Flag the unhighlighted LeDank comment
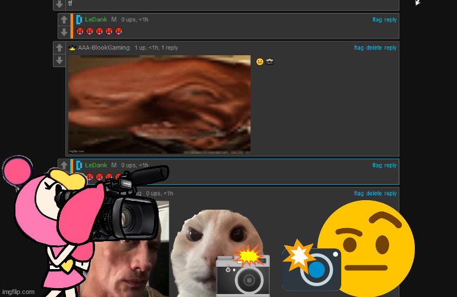 377,20
